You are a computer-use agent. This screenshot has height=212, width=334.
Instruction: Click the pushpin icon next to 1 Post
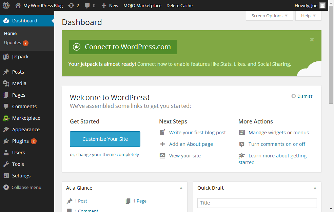(70, 201)
